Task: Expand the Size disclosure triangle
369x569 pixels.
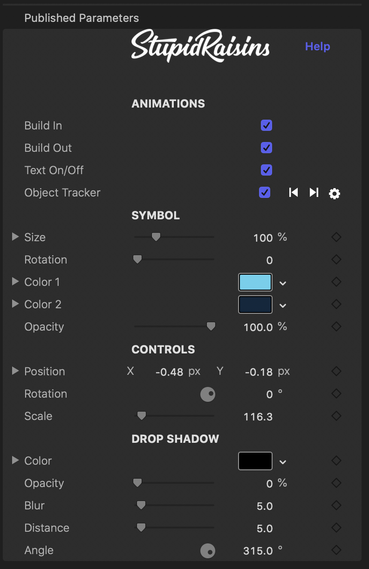Action: pyautogui.click(x=15, y=237)
